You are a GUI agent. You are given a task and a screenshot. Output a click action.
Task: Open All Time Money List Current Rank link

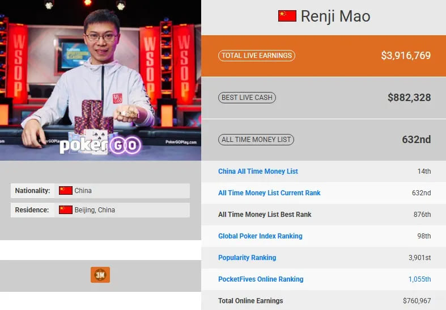[x=269, y=193]
